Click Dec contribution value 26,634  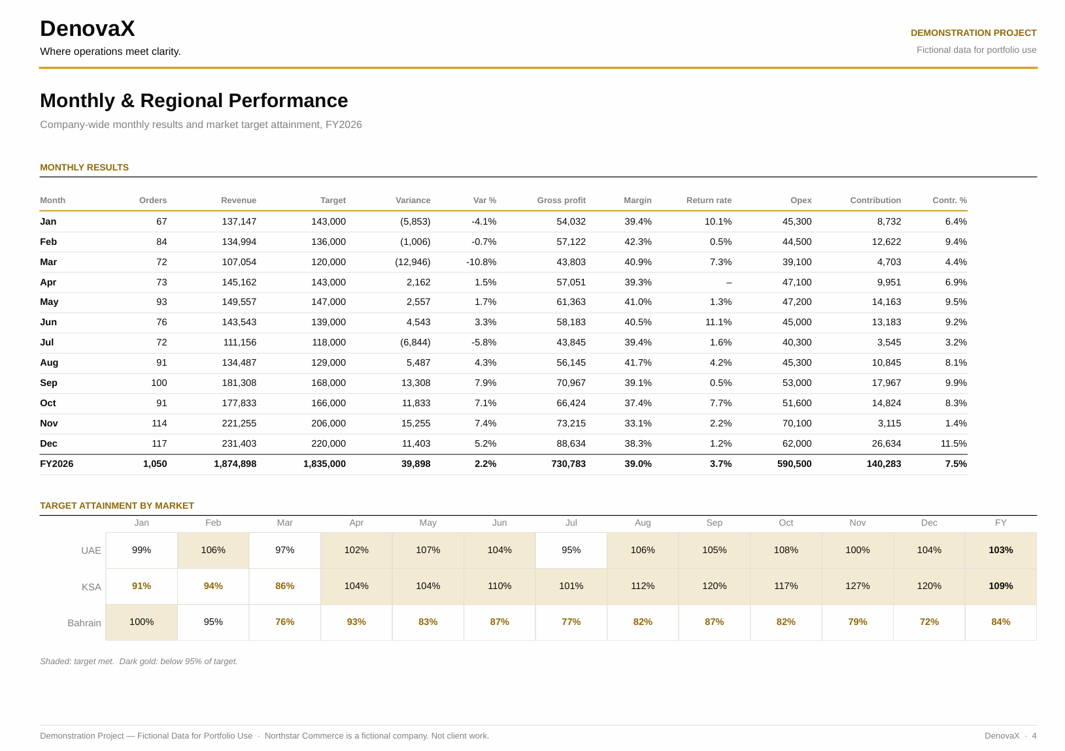pyautogui.click(x=887, y=443)
